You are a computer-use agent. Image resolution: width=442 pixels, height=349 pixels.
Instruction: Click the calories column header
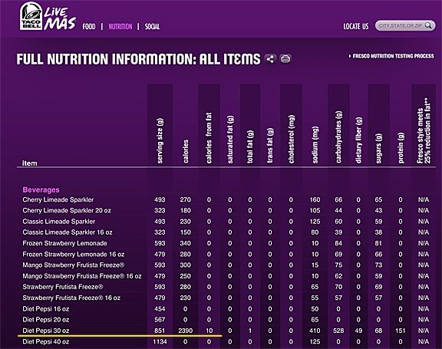[186, 151]
